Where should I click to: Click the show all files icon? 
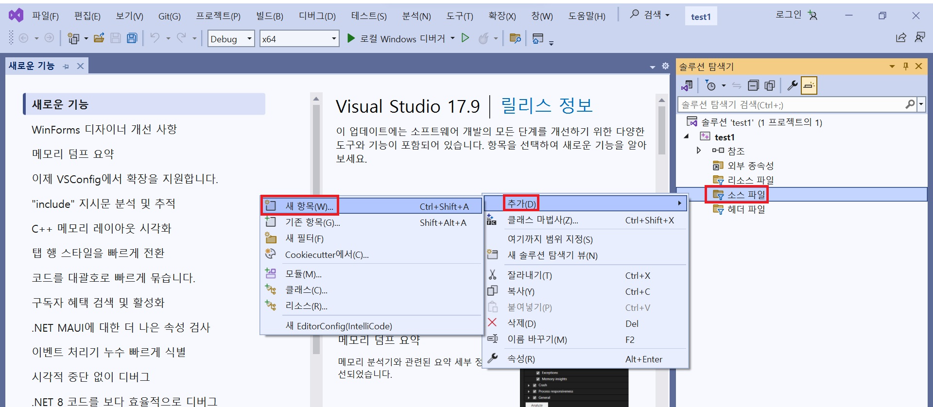(770, 86)
